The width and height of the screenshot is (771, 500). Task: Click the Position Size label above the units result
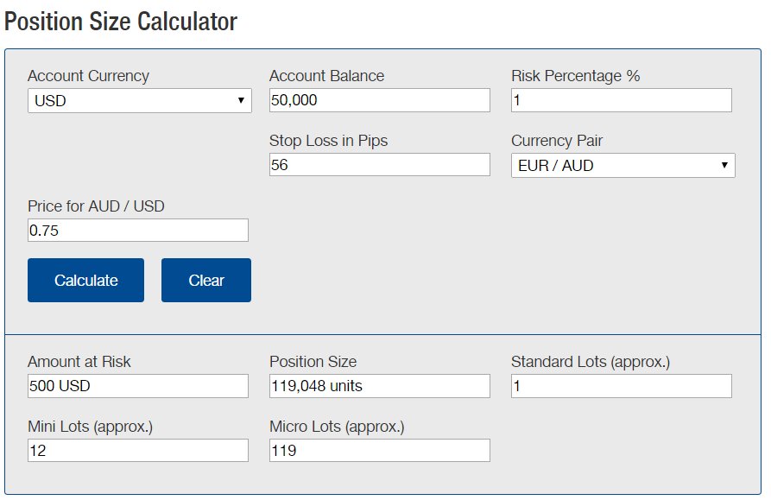point(313,361)
